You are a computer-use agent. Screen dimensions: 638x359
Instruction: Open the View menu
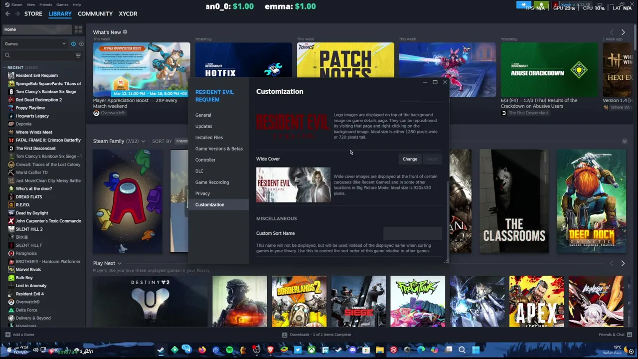[31, 4]
